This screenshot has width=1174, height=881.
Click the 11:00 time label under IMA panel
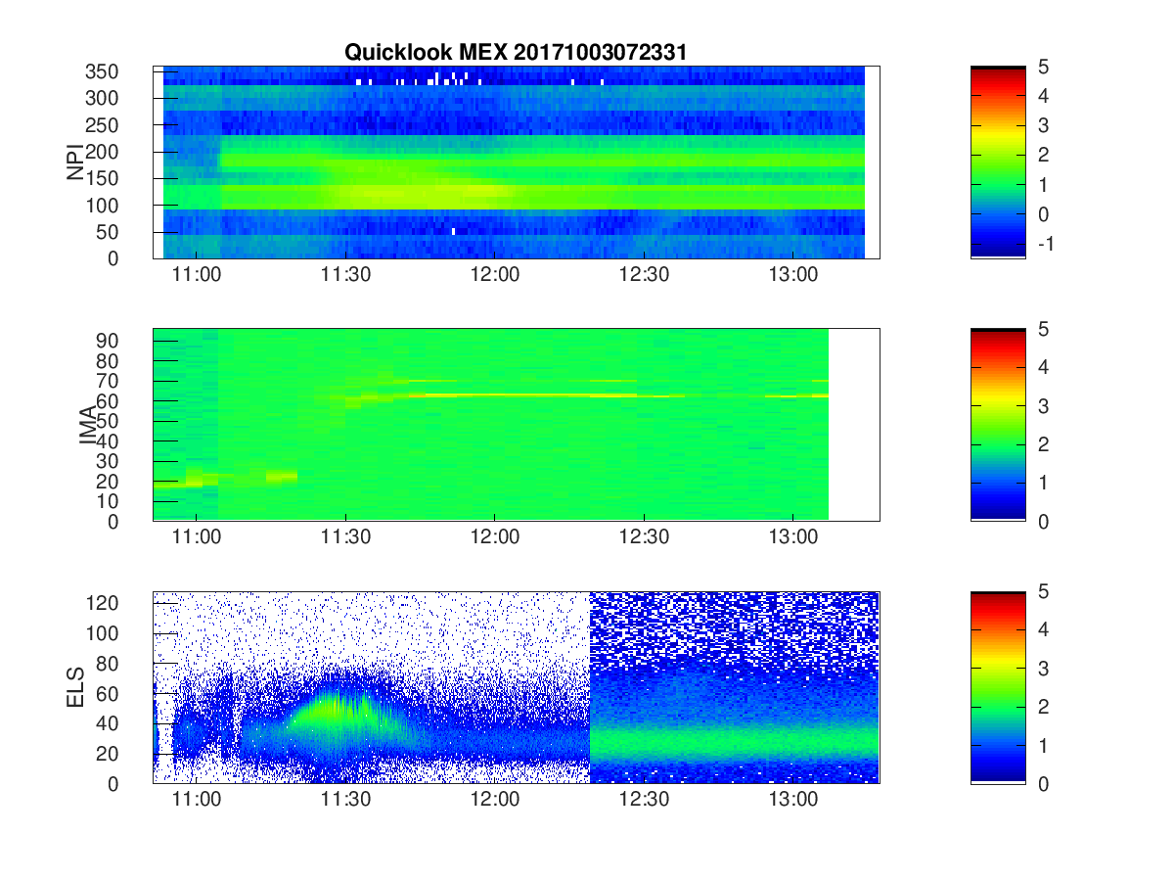[196, 537]
